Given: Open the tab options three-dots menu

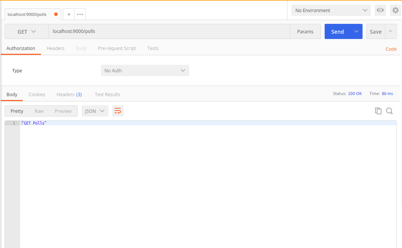Looking at the screenshot, I should (80, 14).
